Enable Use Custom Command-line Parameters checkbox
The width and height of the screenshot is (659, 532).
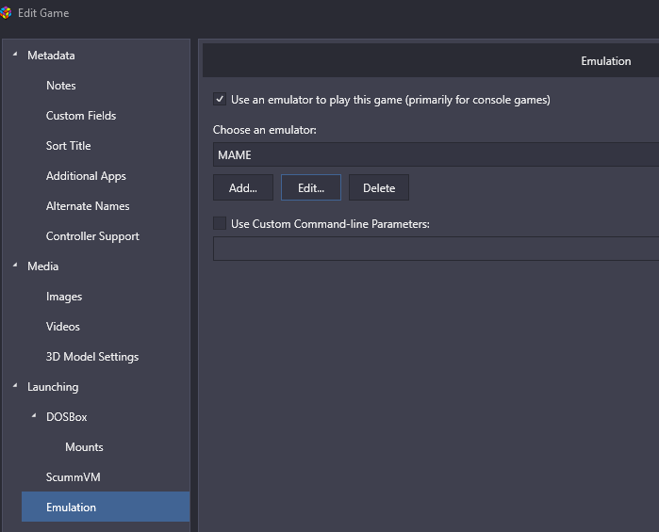(x=220, y=223)
